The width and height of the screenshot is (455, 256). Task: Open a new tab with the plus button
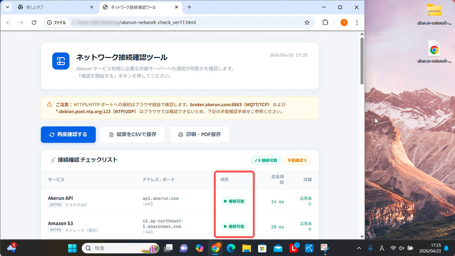coord(189,7)
